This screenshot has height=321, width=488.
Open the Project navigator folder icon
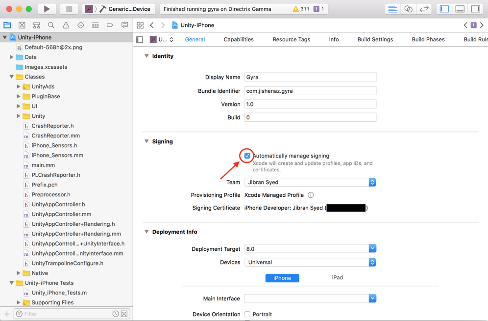(x=7, y=25)
